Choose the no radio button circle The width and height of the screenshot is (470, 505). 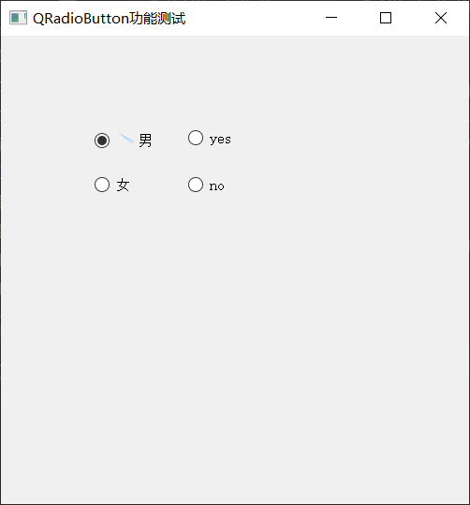coord(196,185)
